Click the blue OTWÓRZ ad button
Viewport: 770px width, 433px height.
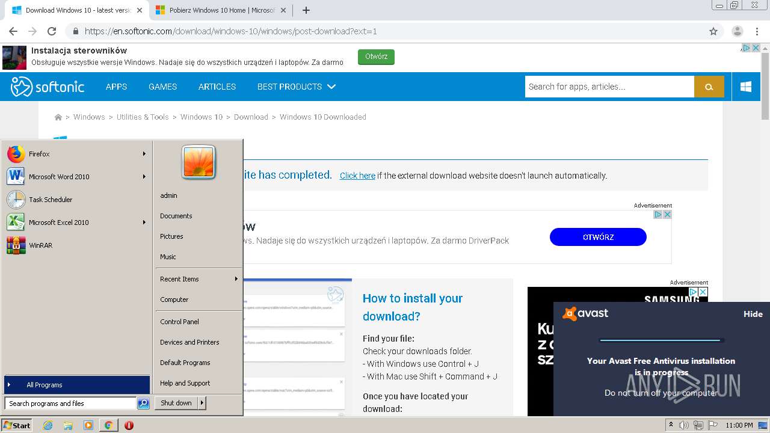(598, 237)
